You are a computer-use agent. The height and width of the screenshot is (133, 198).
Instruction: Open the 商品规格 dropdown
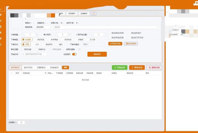pos(44,27)
